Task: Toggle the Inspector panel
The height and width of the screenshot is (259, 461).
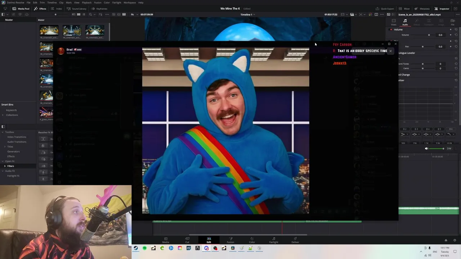Action: pyautogui.click(x=442, y=9)
